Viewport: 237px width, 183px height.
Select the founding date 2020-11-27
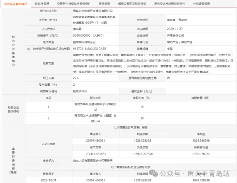click(175, 29)
